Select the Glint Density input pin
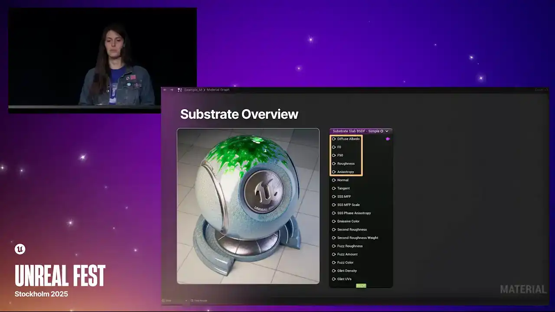This screenshot has width=555, height=312. (334, 271)
